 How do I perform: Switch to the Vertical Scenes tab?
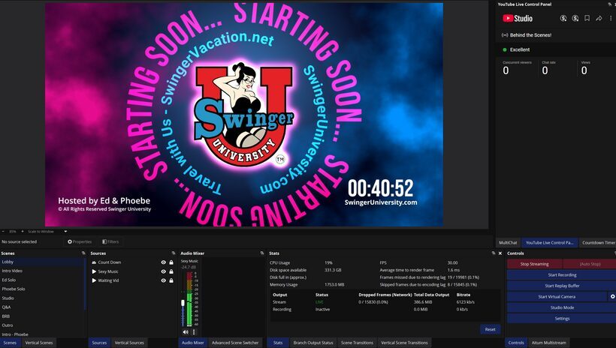[x=39, y=343]
